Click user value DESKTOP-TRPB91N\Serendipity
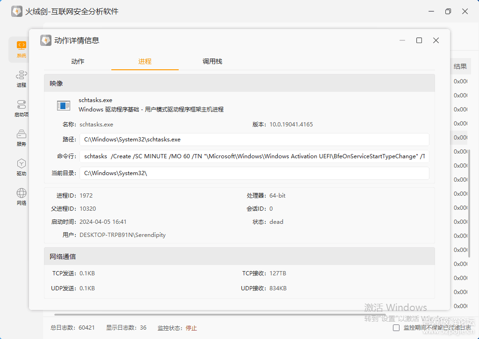The width and height of the screenshot is (479, 339). [123, 235]
